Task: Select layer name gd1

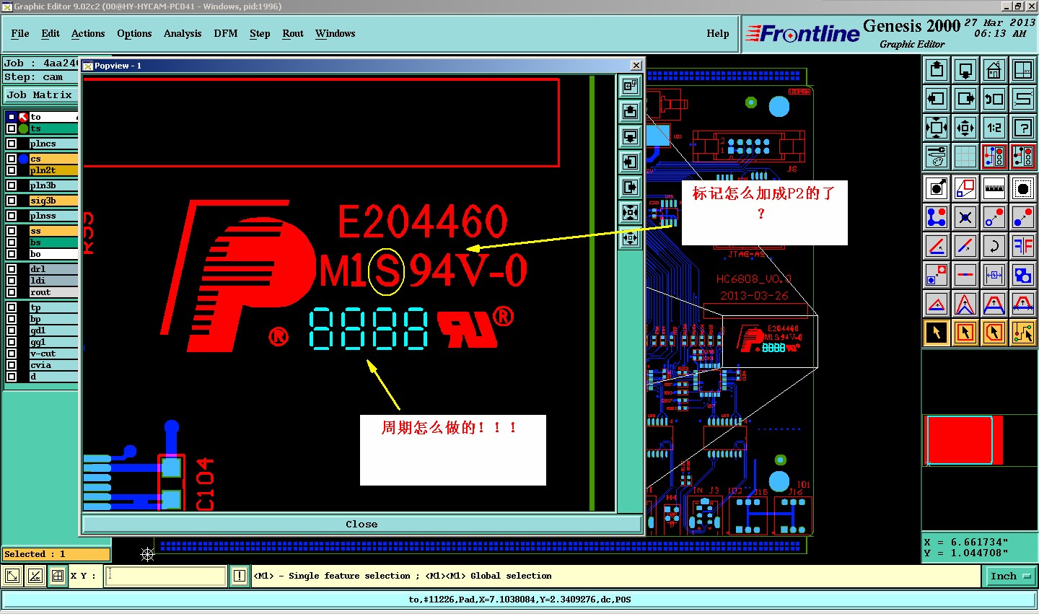Action: point(53,330)
